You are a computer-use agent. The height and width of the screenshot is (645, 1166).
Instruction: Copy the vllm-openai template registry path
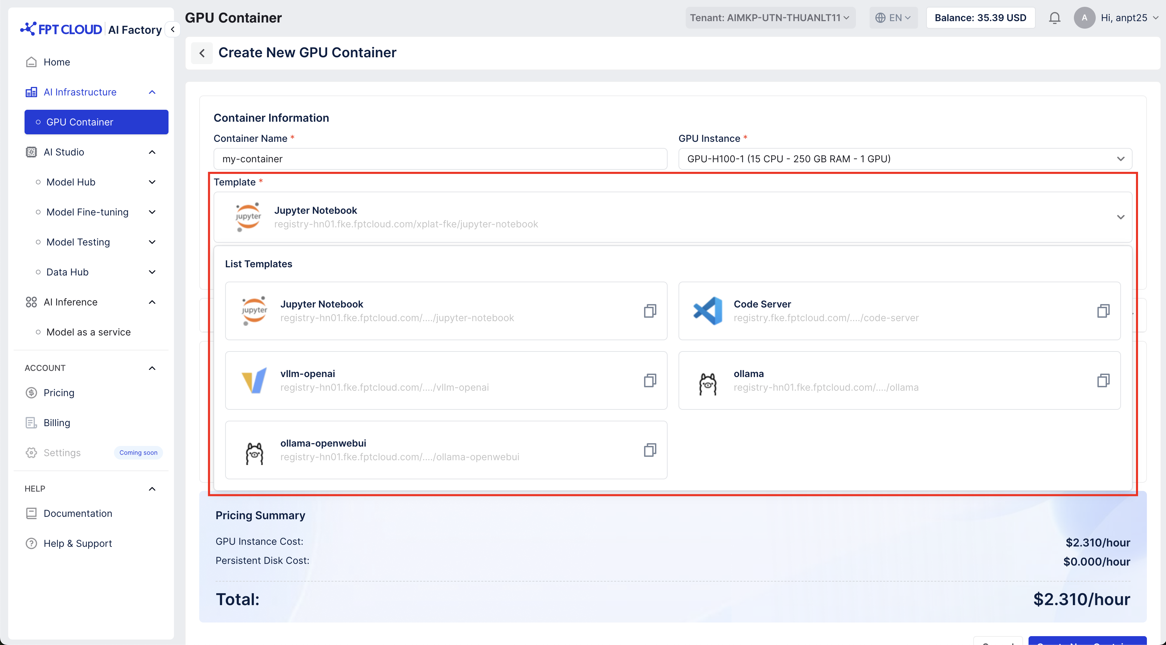coord(650,380)
